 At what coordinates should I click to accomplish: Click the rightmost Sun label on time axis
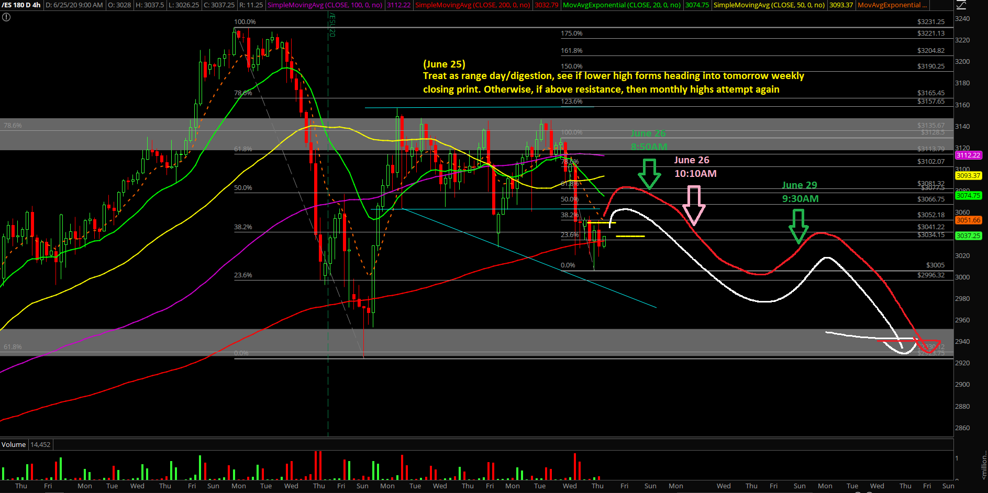coord(948,486)
